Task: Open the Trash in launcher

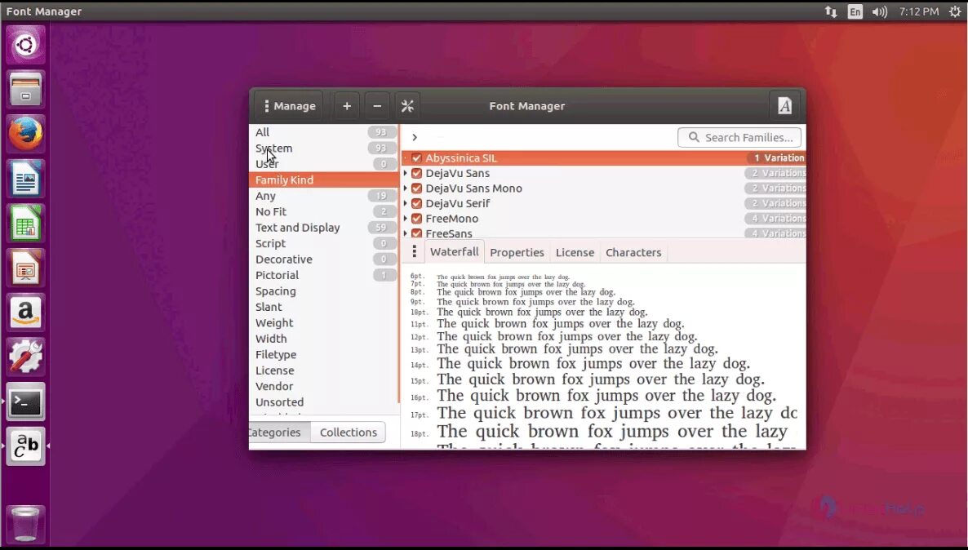Action: coord(25,524)
